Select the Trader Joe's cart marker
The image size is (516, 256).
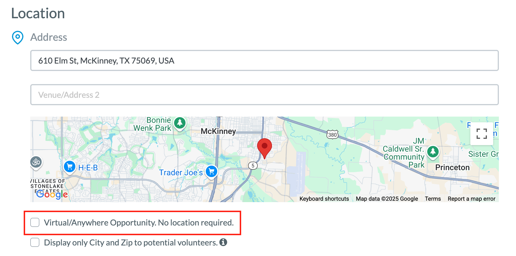[x=211, y=172]
